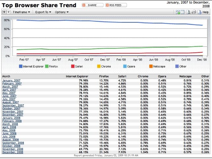Click the SHARE button
Screen dimensions: 212x159
click(92, 5)
